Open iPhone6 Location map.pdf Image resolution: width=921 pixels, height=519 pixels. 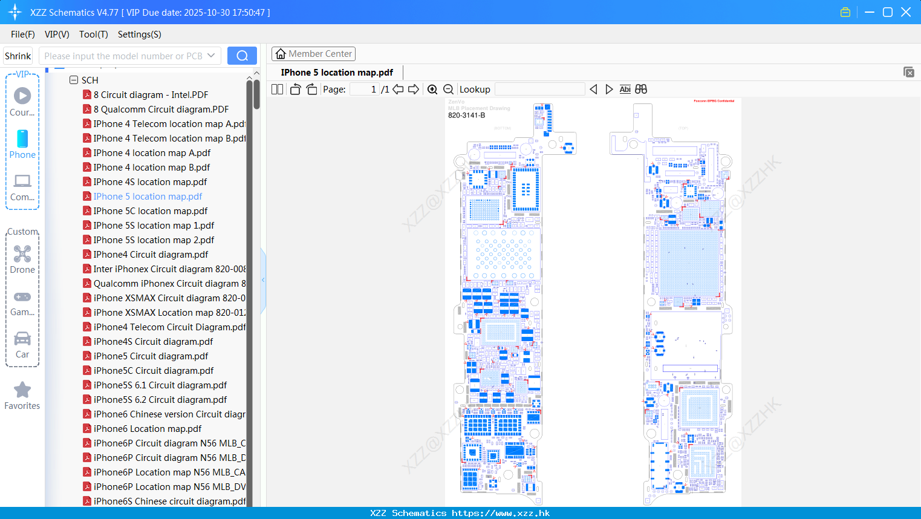(148, 428)
